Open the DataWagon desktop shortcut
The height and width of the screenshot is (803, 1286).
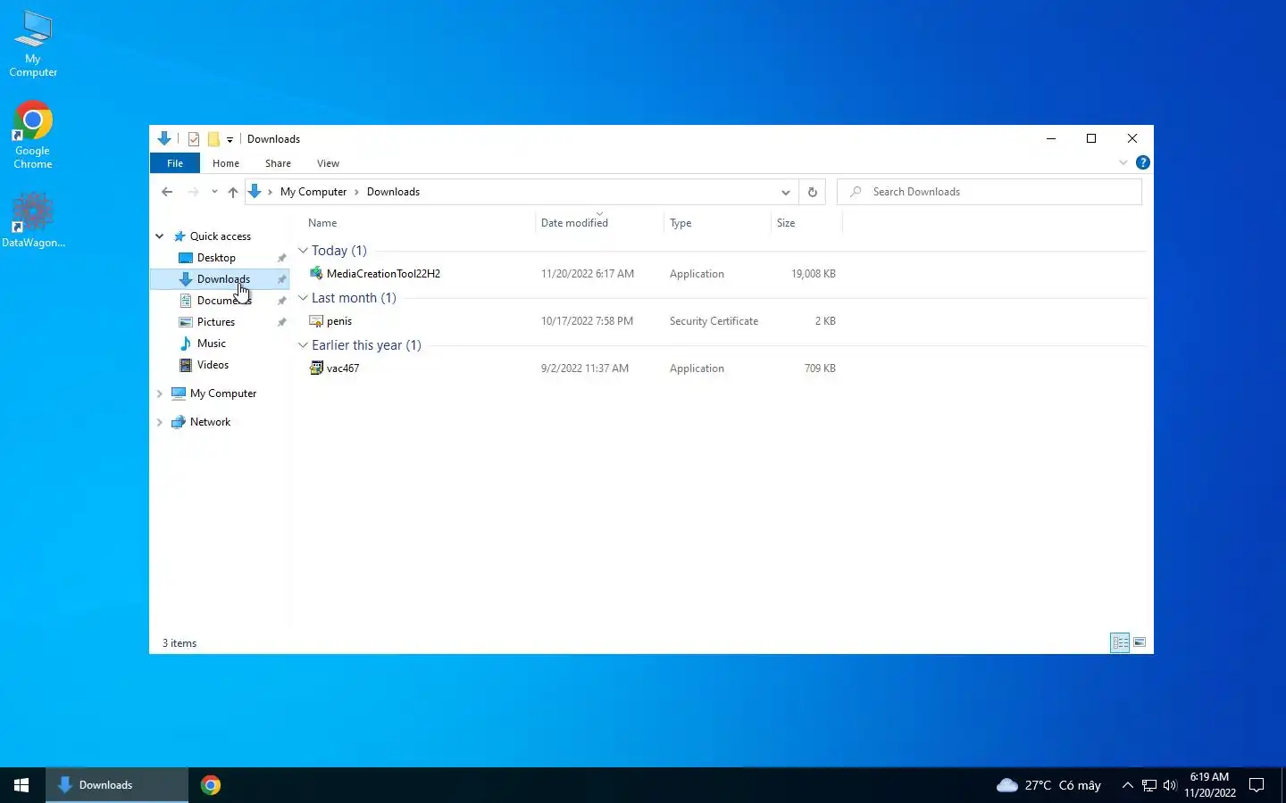pyautogui.click(x=33, y=219)
